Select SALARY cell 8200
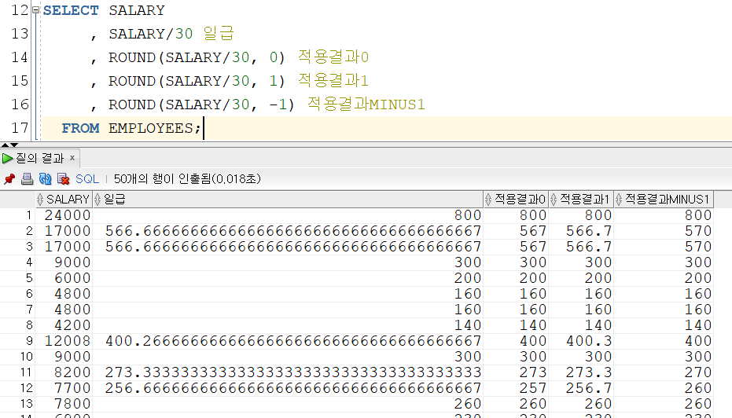732x418 pixels. [64, 372]
